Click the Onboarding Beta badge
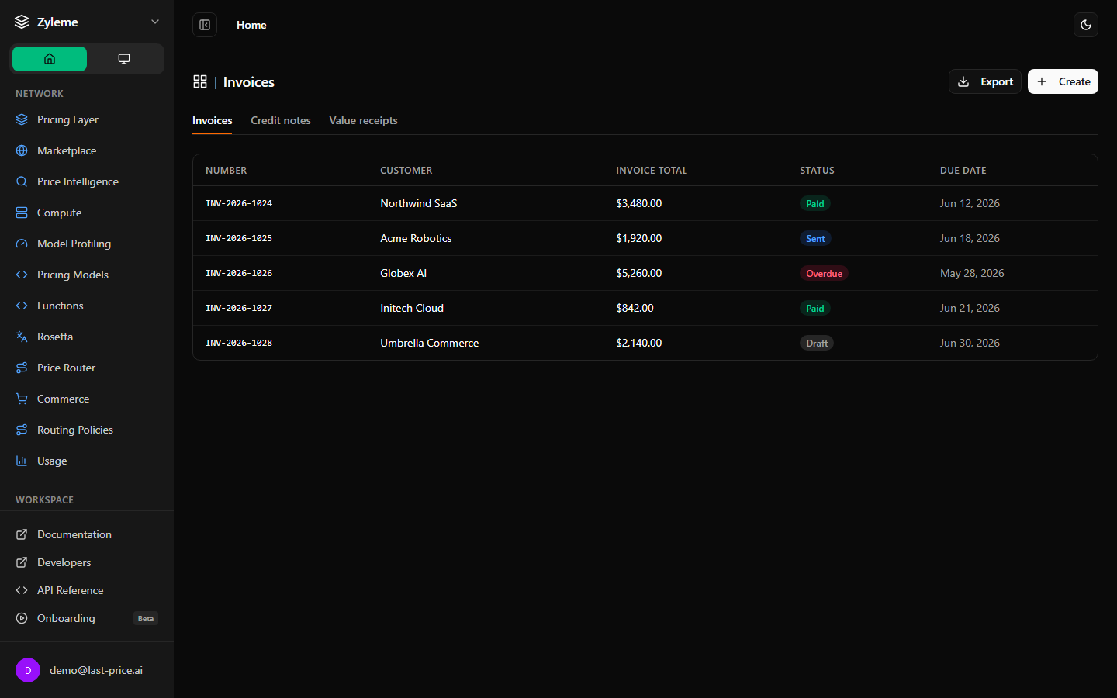The width and height of the screenshot is (1117, 698). point(146,618)
